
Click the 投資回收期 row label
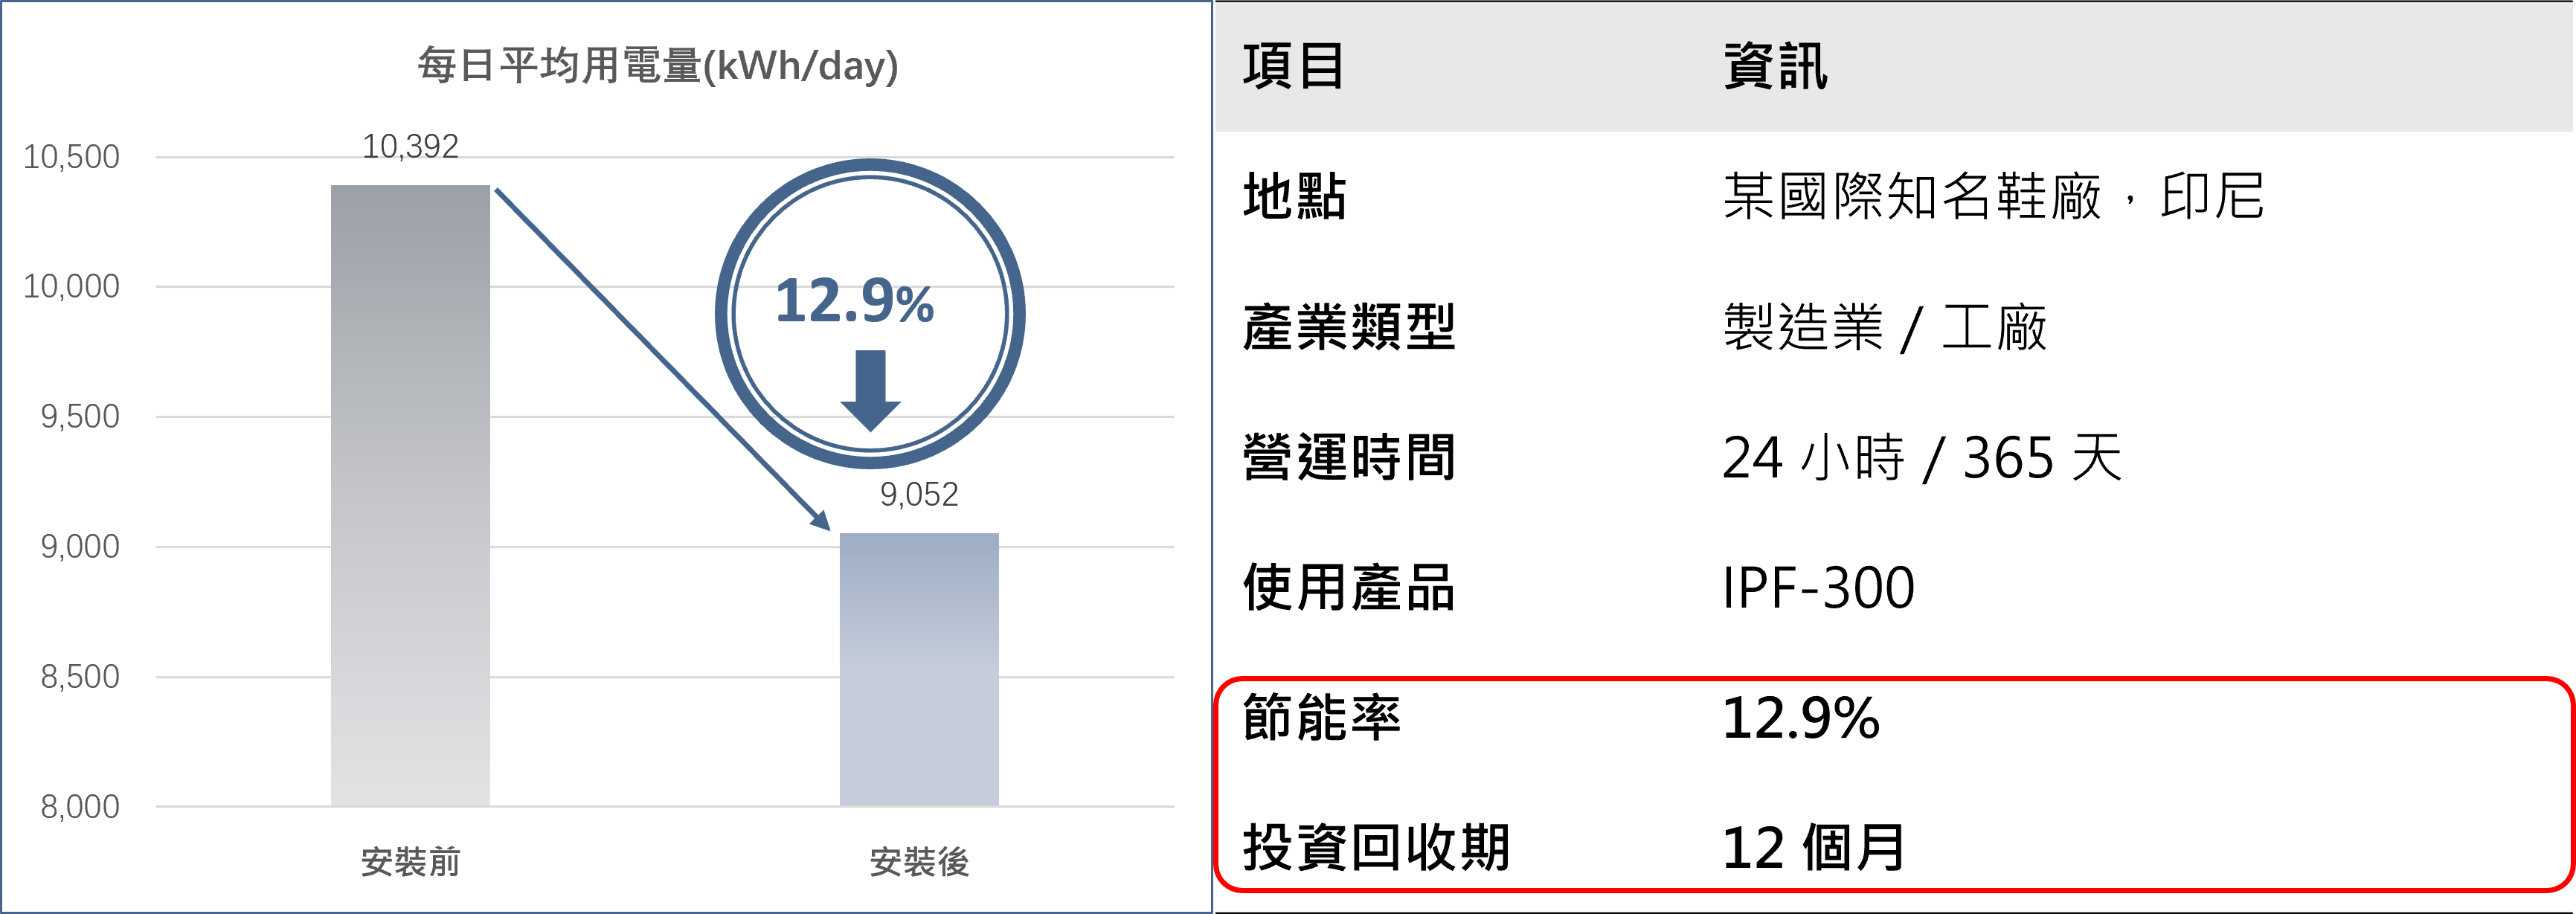point(1376,848)
